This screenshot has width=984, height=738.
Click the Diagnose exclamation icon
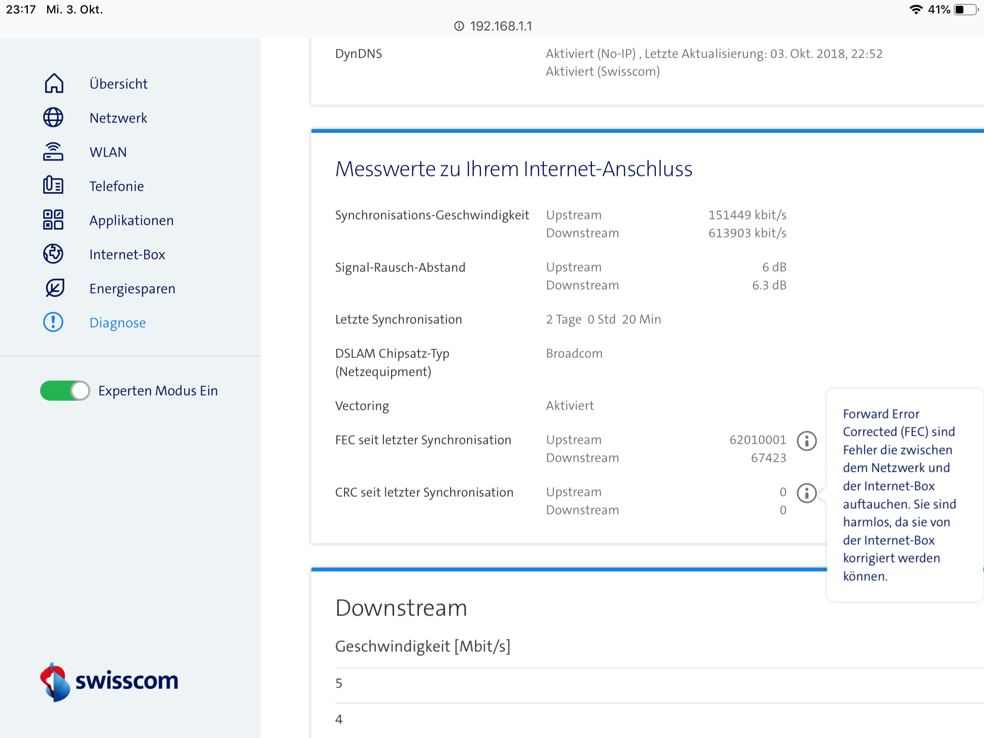click(53, 322)
